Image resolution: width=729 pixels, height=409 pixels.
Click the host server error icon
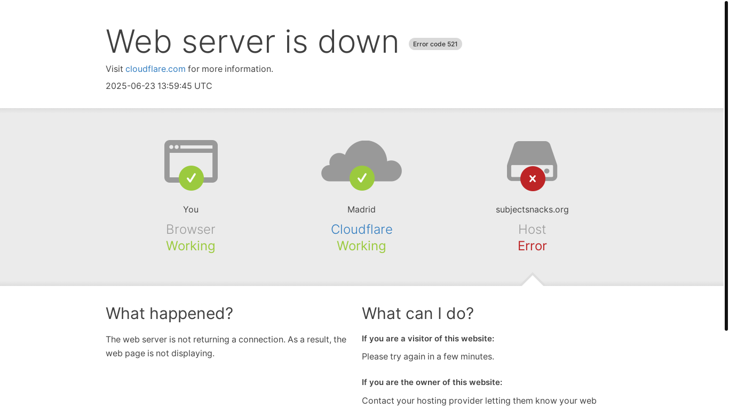tap(532, 165)
